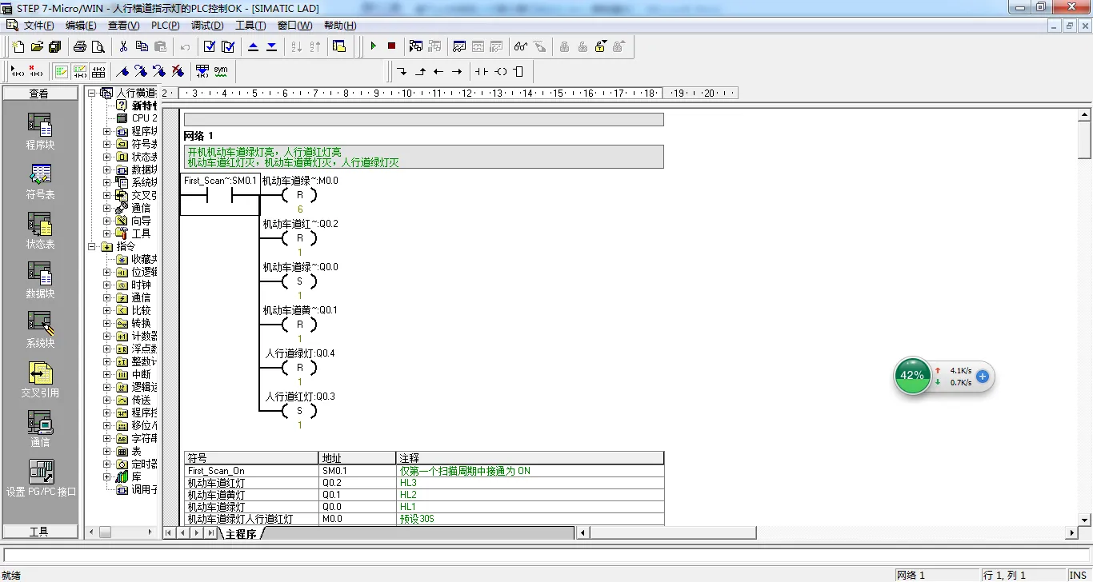Click the right arrow of the editor's horizontal scrollbar
Image resolution: width=1093 pixels, height=582 pixels.
1072,532
